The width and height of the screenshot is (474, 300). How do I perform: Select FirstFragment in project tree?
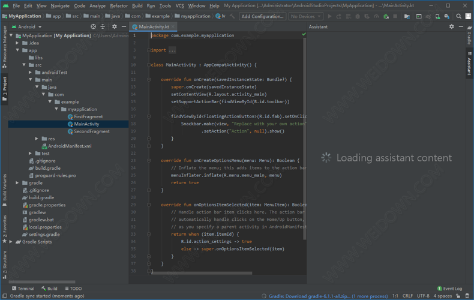click(x=88, y=116)
